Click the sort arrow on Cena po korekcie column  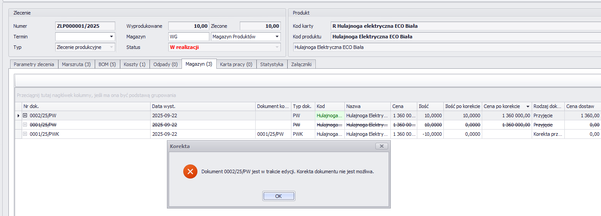[x=528, y=107]
